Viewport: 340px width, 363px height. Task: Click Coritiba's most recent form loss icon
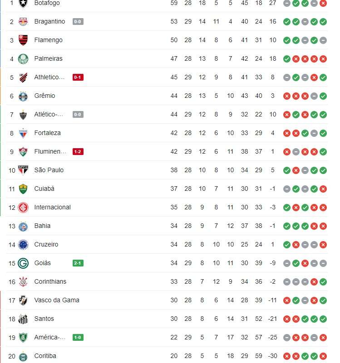click(323, 356)
